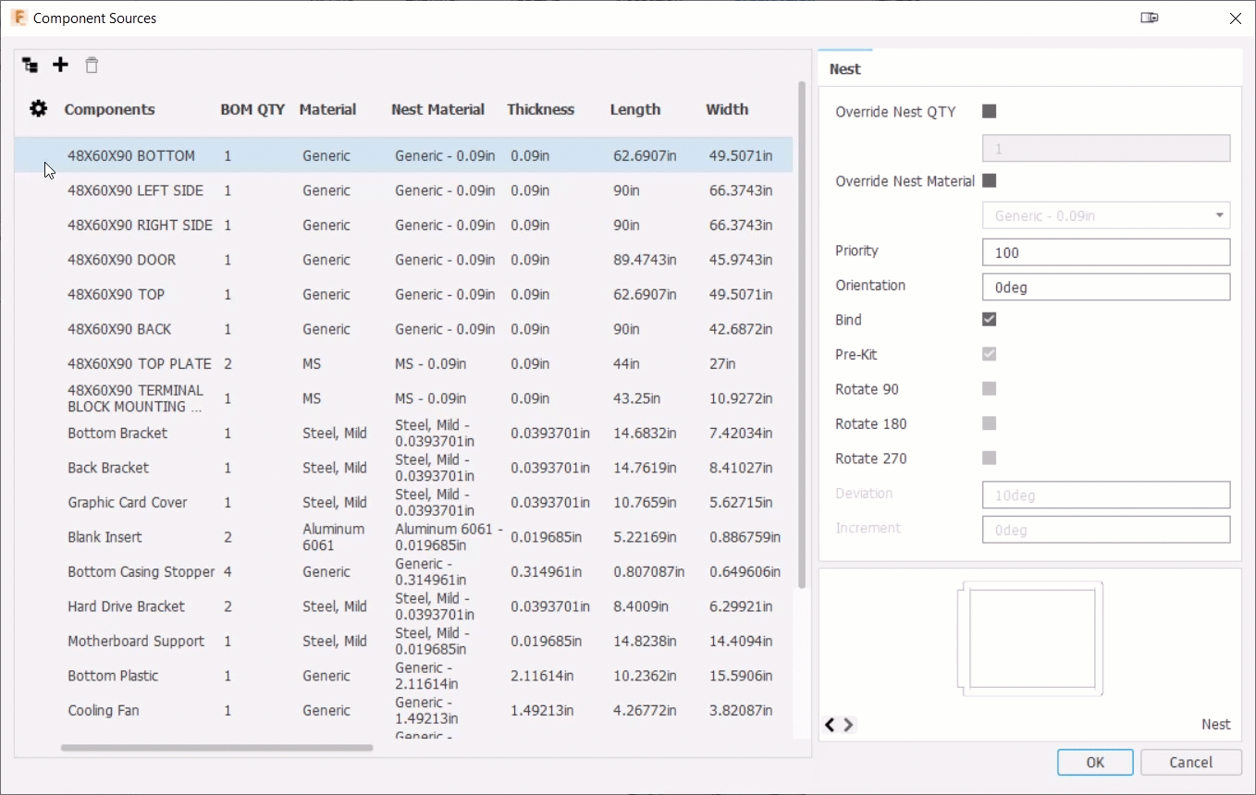Click the part outline preview thumbnail

click(x=1030, y=639)
